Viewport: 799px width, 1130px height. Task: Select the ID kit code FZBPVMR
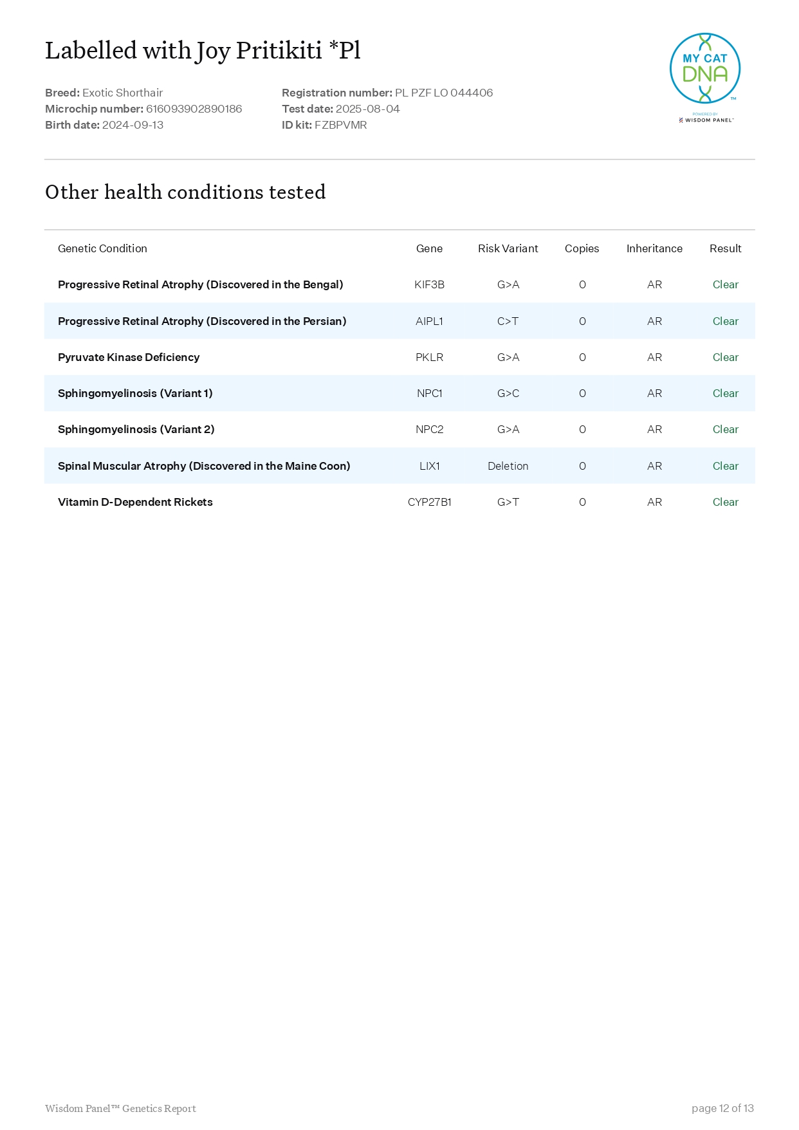pos(340,125)
